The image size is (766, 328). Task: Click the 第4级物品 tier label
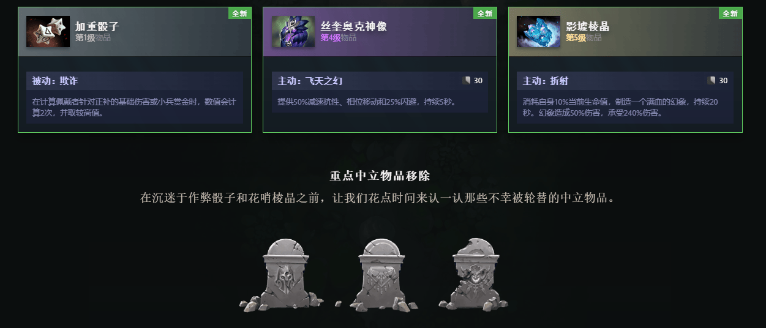click(x=339, y=38)
